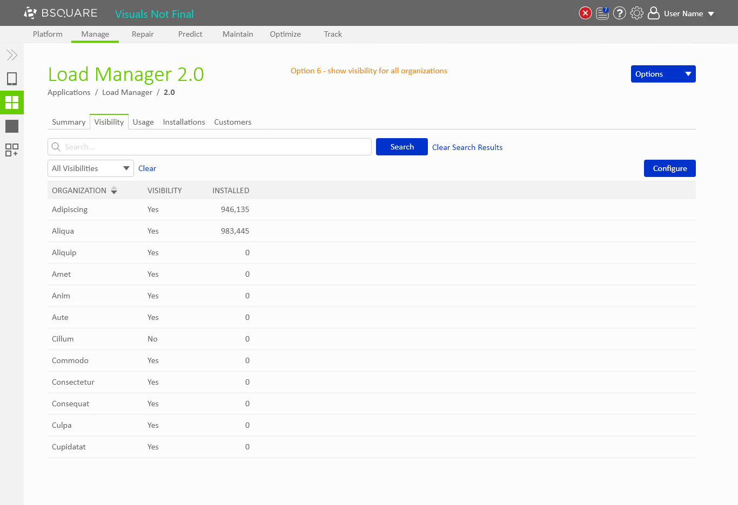
Task: Click the solid gray square sidebar icon
Action: [12, 126]
